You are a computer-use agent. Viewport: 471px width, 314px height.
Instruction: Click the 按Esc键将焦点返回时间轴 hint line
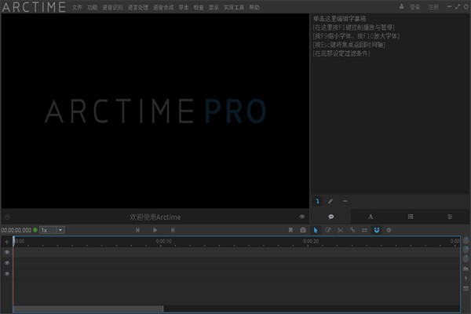pyautogui.click(x=349, y=45)
